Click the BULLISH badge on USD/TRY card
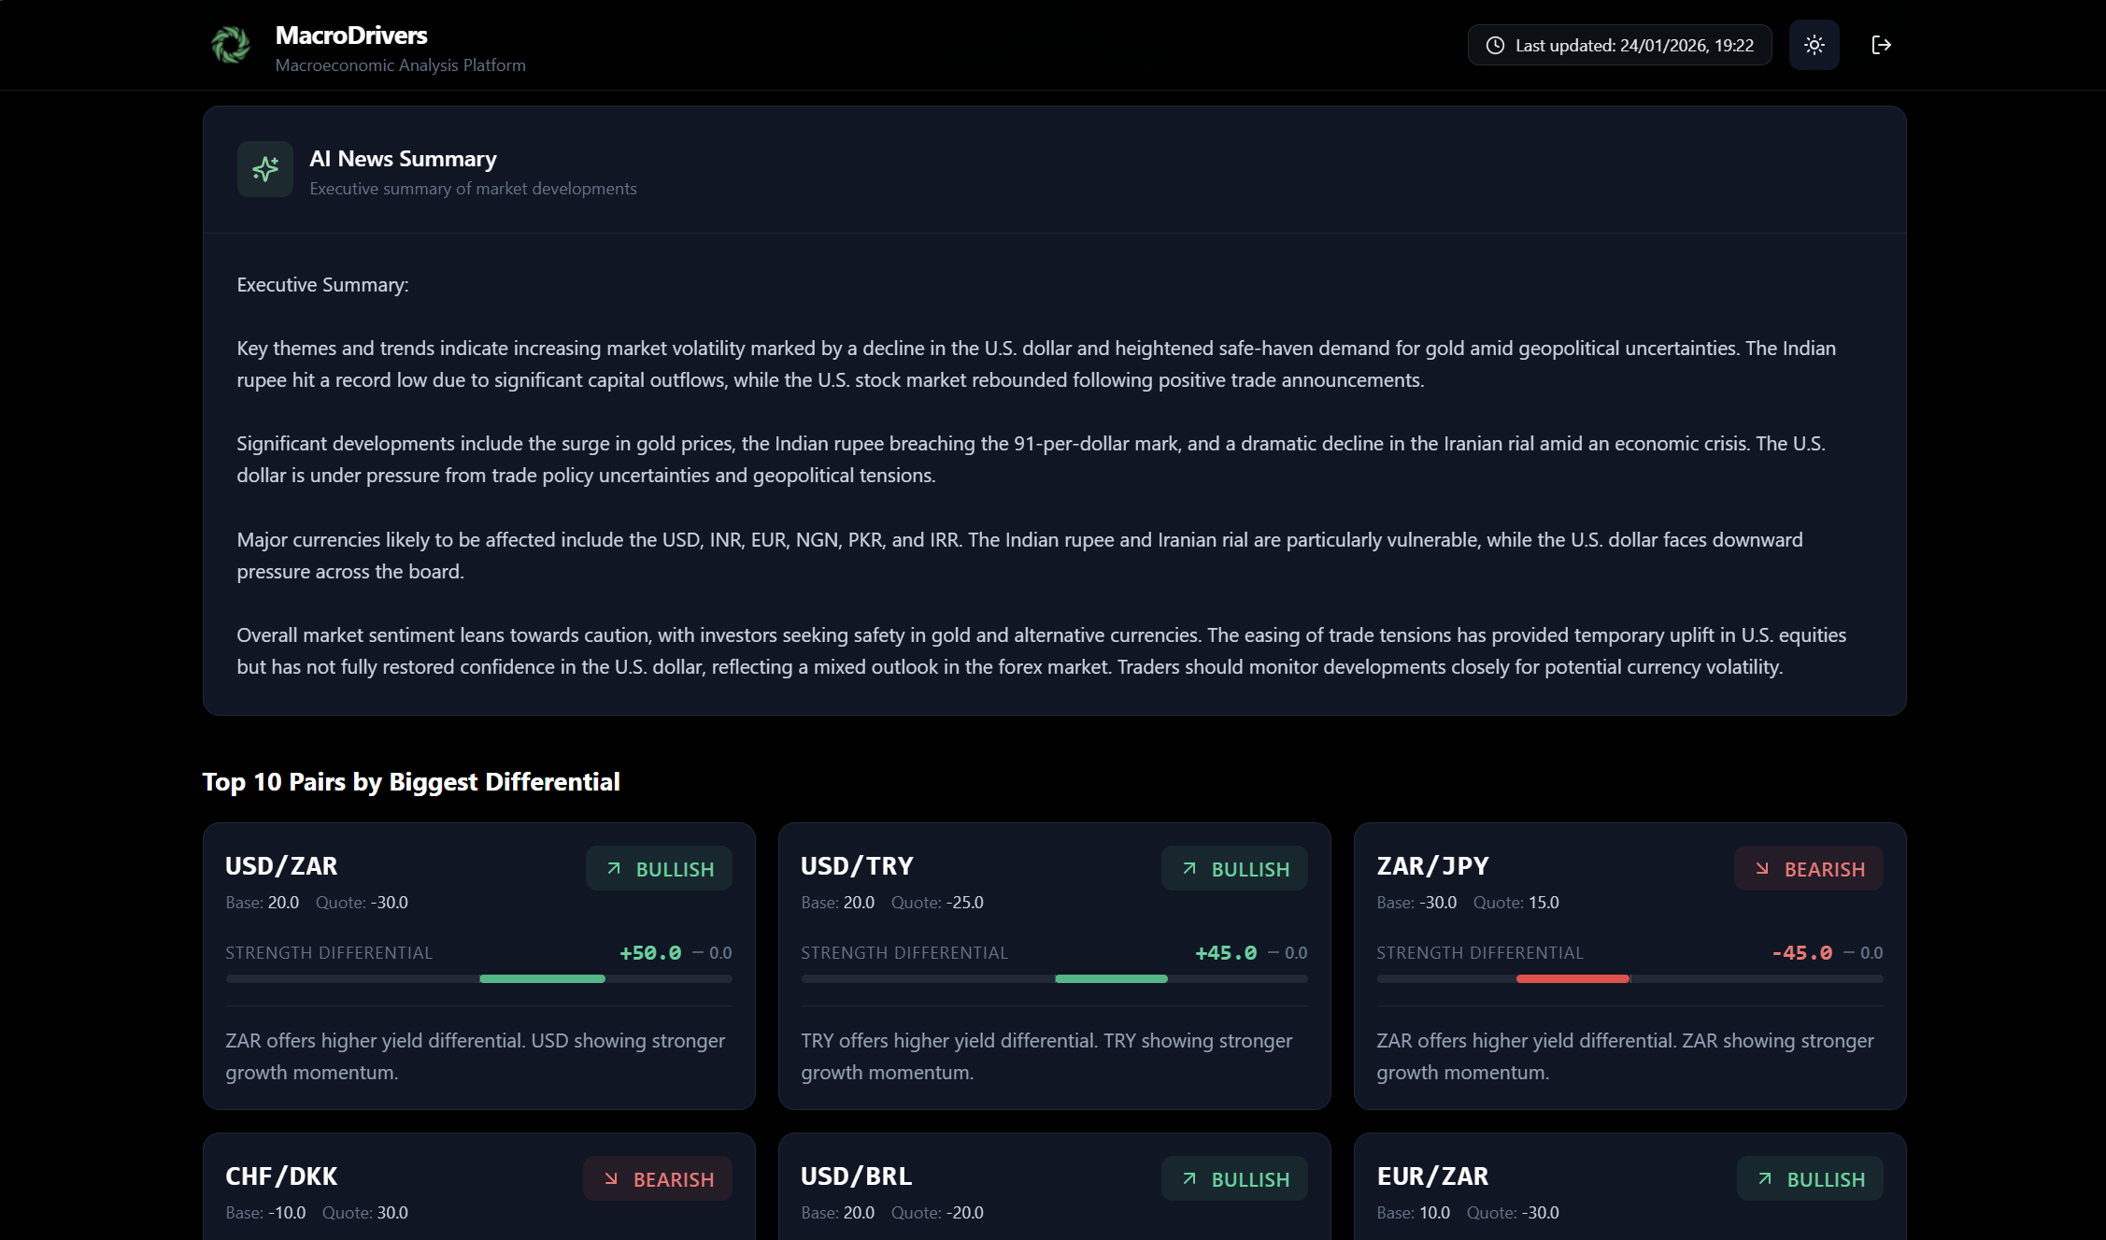Image resolution: width=2106 pixels, height=1240 pixels. tap(1233, 869)
